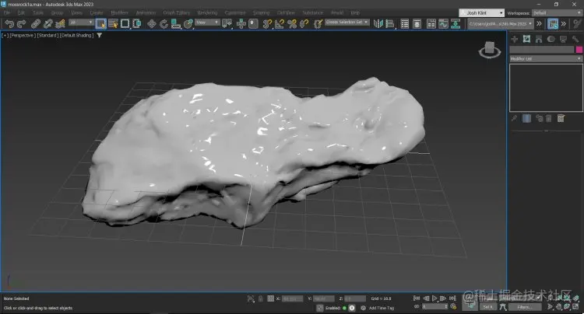
Task: Click the Filters... button
Action: coord(524,307)
